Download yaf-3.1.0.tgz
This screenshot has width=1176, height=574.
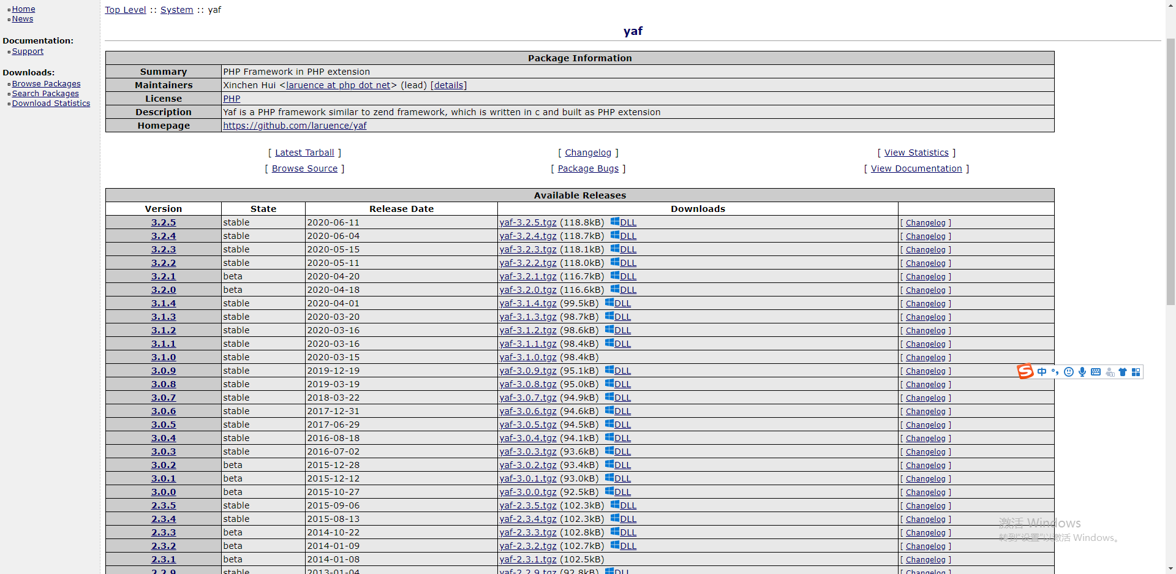pyautogui.click(x=528, y=357)
